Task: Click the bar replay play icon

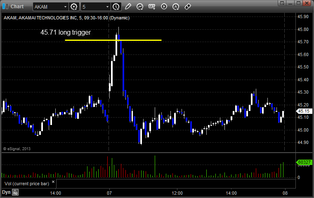Action: (164, 7)
